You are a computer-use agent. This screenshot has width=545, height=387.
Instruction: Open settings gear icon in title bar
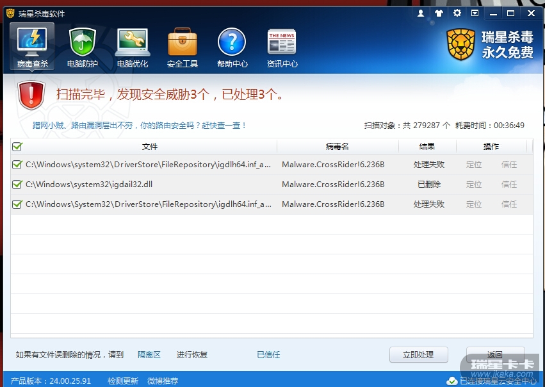(457, 13)
